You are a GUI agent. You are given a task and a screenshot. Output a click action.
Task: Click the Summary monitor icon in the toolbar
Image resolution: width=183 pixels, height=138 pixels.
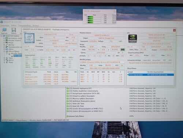[x=5, y=30]
